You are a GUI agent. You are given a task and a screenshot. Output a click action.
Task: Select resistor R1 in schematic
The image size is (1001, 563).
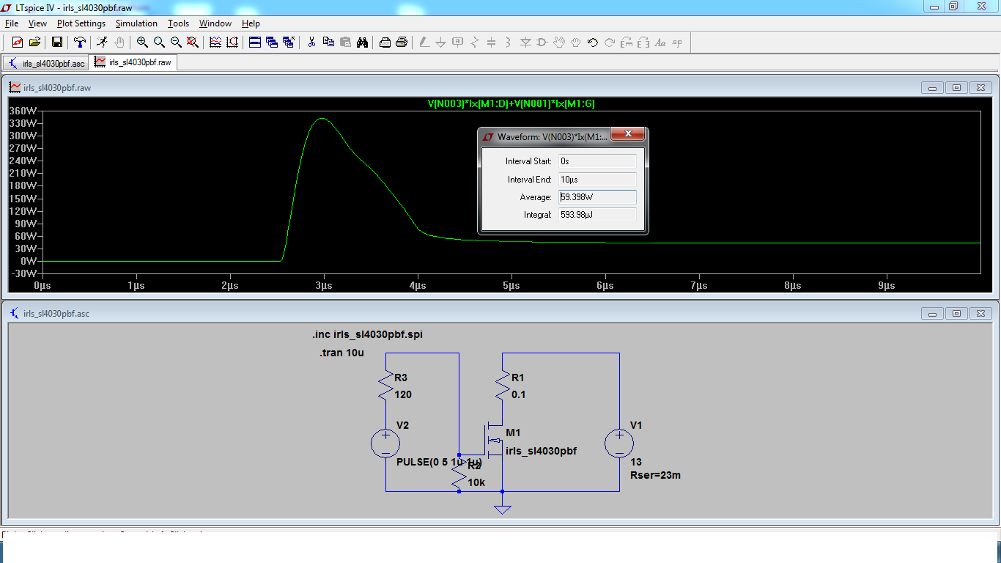click(x=503, y=386)
